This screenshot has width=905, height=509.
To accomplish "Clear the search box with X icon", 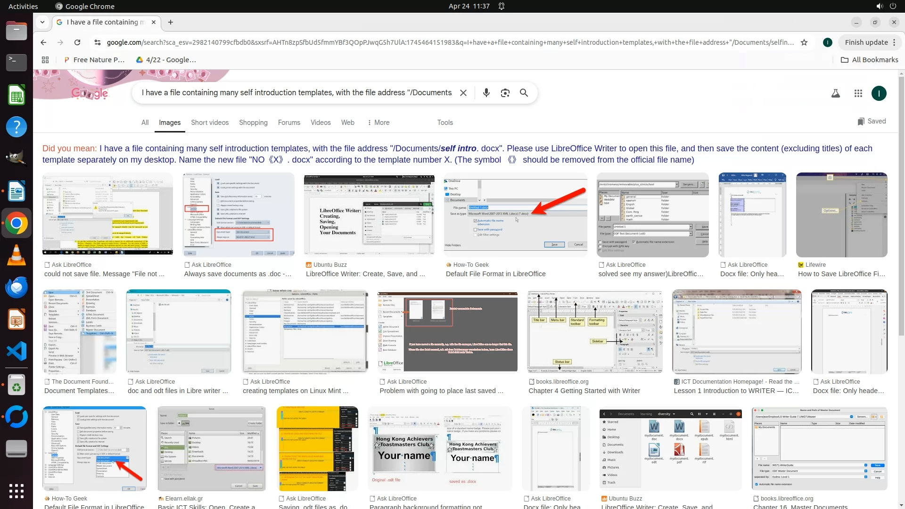I will point(463,93).
